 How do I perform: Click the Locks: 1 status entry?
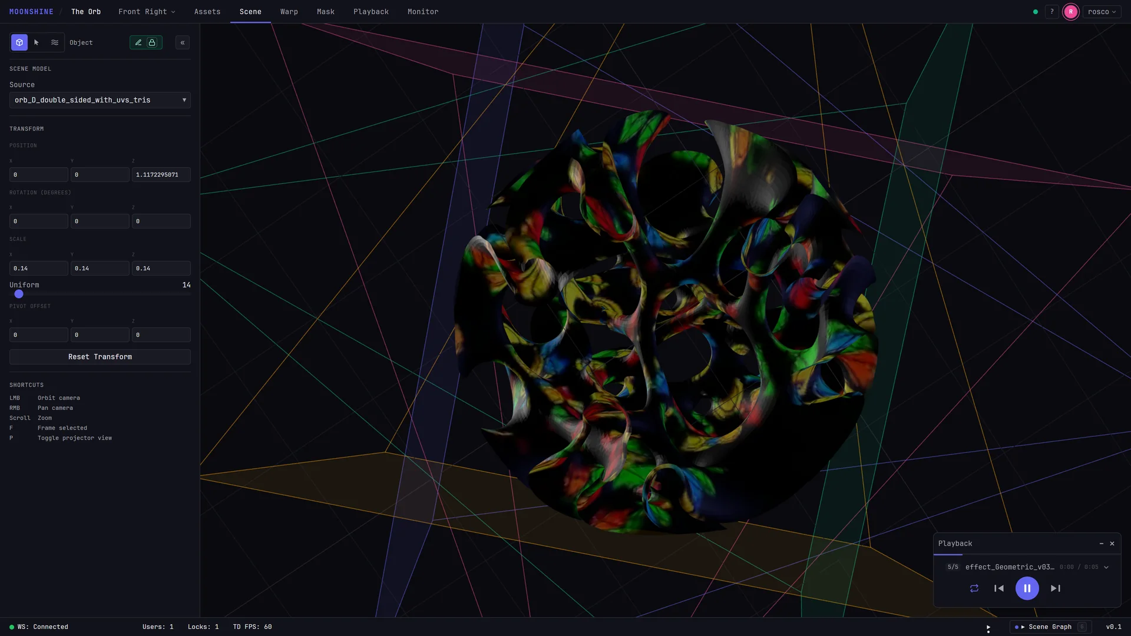pyautogui.click(x=203, y=627)
